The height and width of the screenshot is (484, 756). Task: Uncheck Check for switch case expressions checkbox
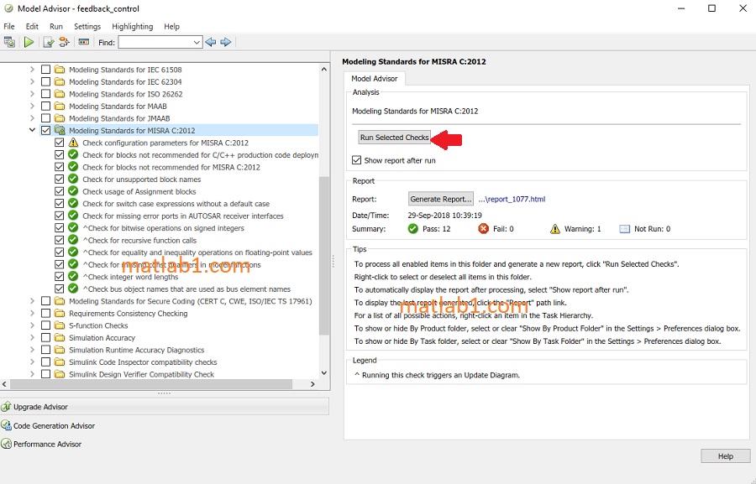coord(60,204)
